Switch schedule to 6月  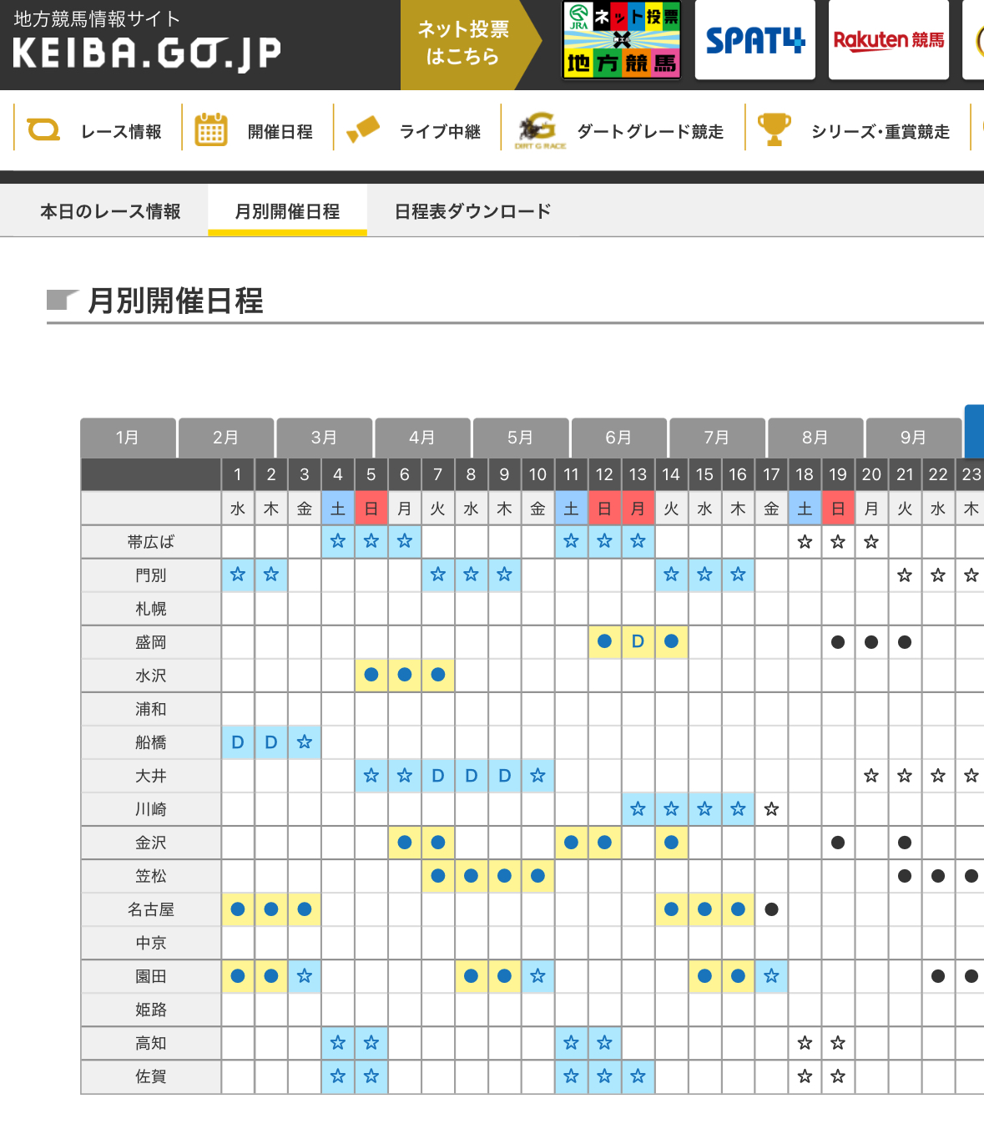point(618,438)
